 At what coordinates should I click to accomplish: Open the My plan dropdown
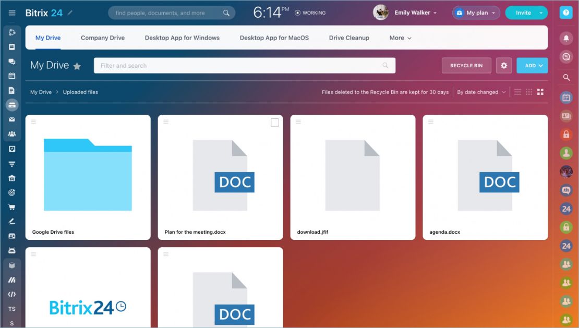point(476,13)
